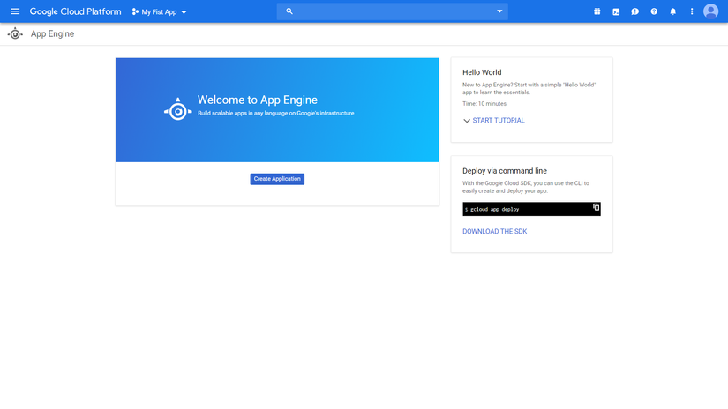Click the Create Application button
728x409 pixels.
277,179
